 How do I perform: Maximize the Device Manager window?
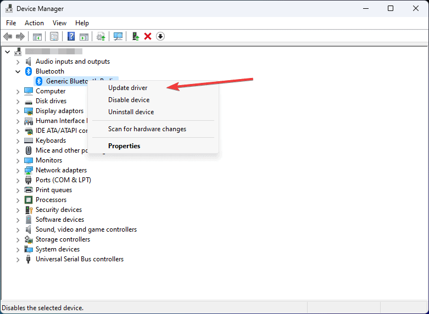point(391,8)
